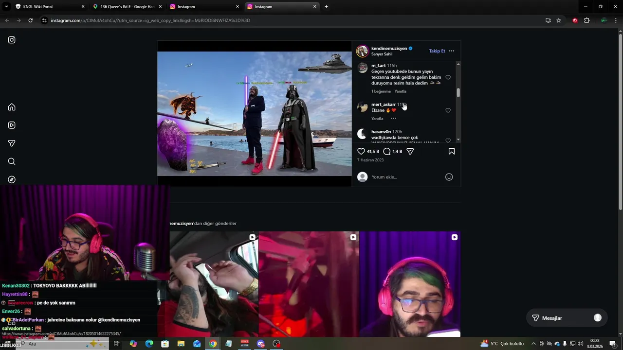Open the Darth Vader post image

[x=254, y=114]
